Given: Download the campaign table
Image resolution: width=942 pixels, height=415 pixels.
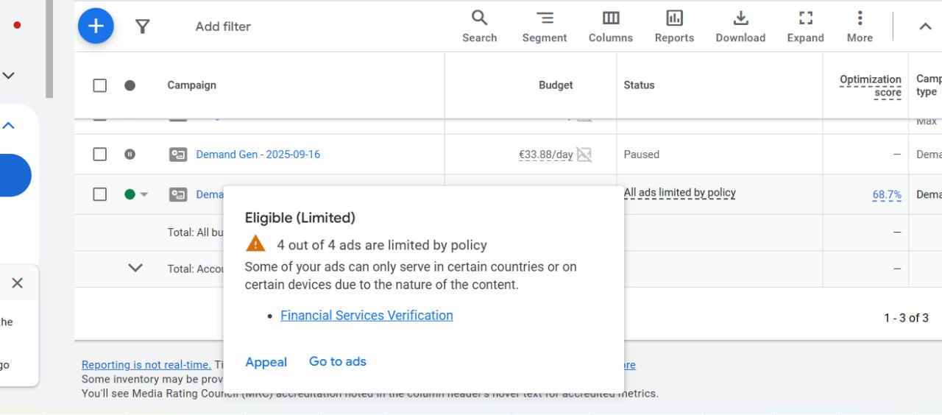Looking at the screenshot, I should 740,26.
